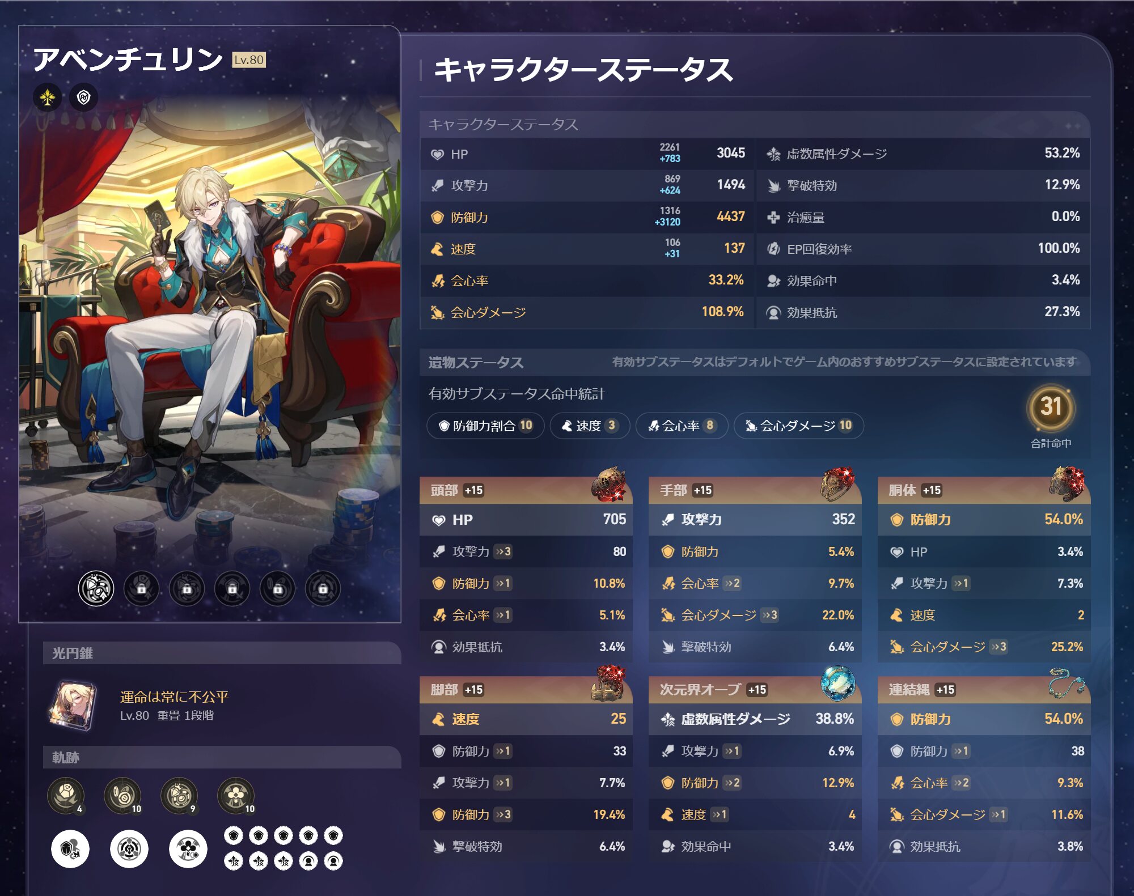Click the head relic HP 705 main stat
Image resolution: width=1134 pixels, height=896 pixels.
click(526, 520)
